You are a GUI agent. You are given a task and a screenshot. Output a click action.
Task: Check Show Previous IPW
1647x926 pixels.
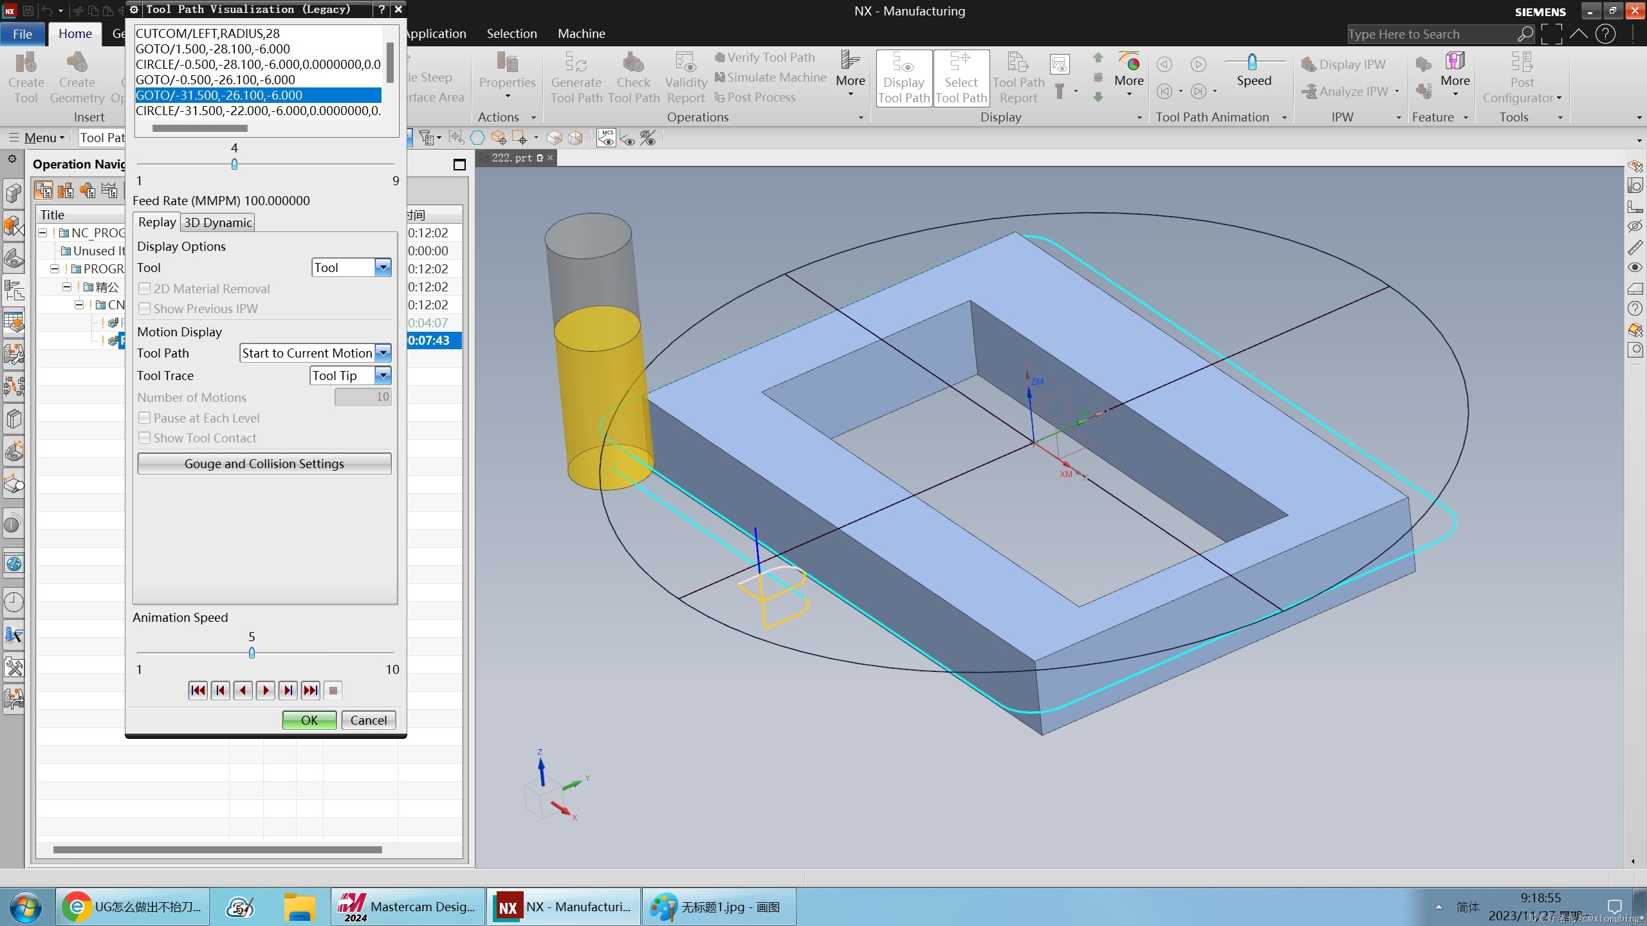point(145,309)
